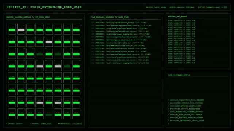Viewport: 234px width, 131px height.
Task: Click the BUILDING_DEPENDENCY_GRAPH_CACHE output line
Action: pos(186,120)
